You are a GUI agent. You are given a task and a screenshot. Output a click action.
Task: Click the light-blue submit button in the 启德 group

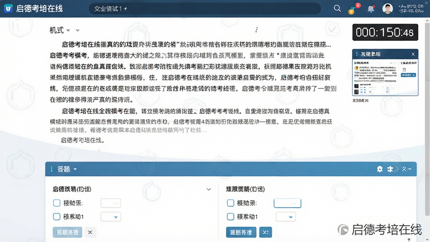[68, 232]
